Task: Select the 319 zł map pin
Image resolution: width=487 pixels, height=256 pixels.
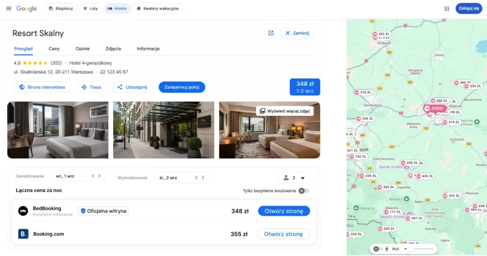Action: [x=451, y=122]
